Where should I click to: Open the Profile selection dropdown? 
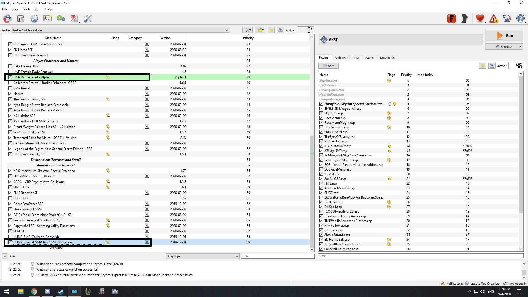pos(120,30)
